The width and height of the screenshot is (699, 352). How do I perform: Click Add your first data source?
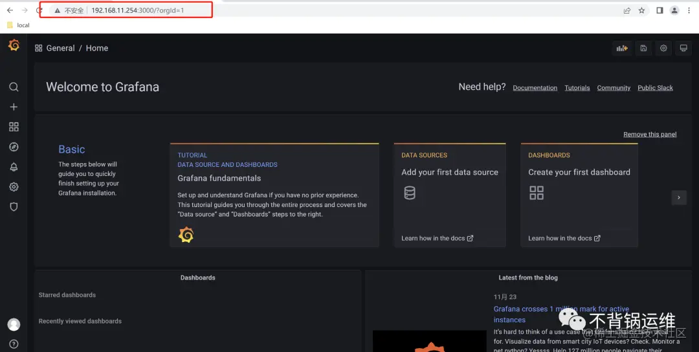tap(450, 172)
